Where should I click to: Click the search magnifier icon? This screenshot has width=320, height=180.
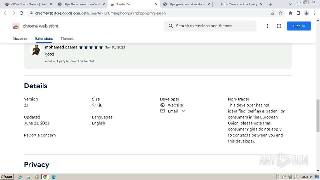171,26
